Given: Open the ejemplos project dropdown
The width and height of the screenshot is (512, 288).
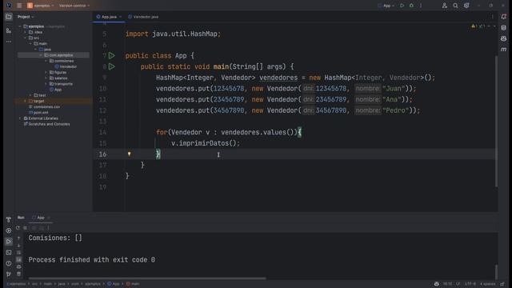Looking at the screenshot, I should [x=42, y=6].
